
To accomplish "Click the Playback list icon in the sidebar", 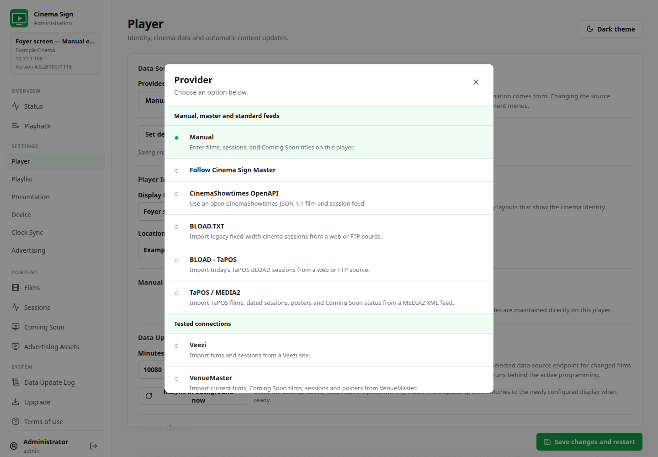I will pos(16,126).
